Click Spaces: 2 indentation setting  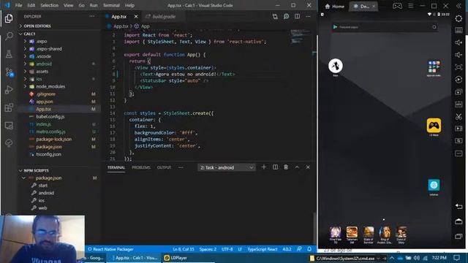point(208,249)
